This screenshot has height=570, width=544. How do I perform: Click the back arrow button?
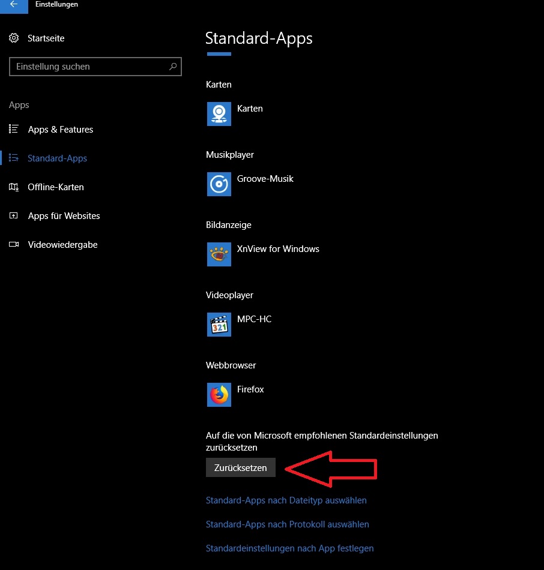[x=13, y=5]
